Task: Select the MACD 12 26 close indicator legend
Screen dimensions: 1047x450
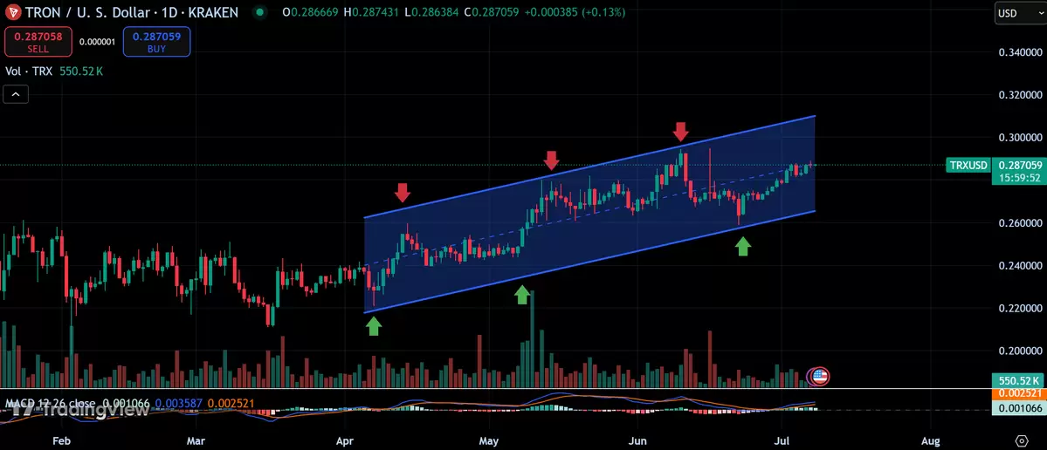Action: coord(51,403)
